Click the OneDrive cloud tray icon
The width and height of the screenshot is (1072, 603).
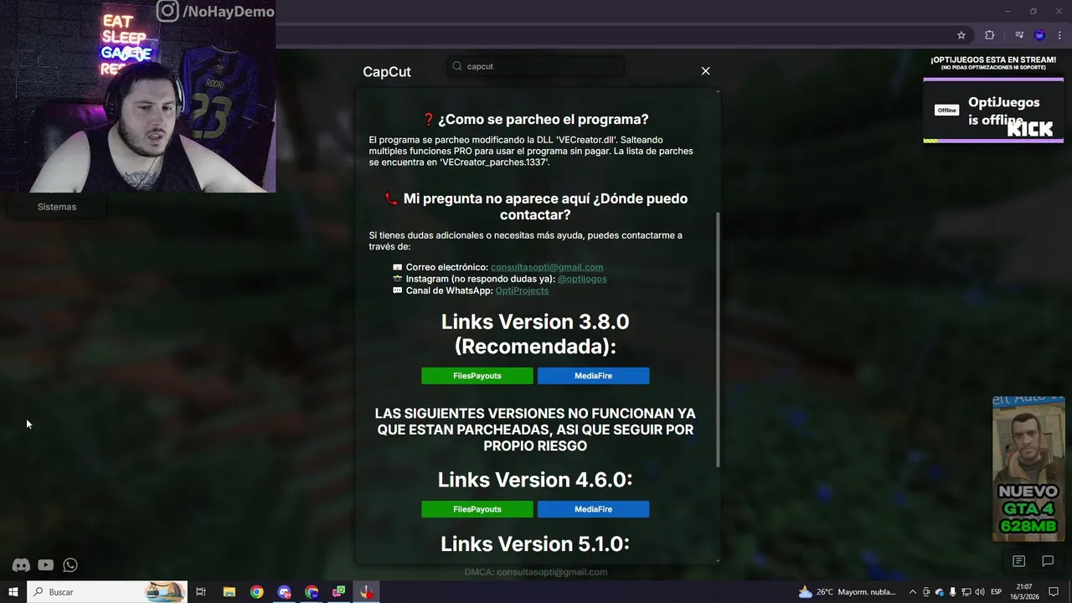point(940,592)
